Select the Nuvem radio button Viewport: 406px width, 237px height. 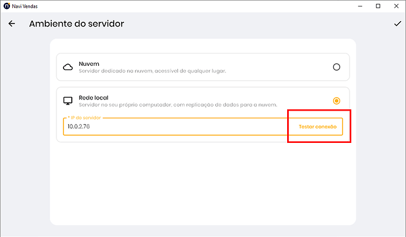pyautogui.click(x=337, y=67)
